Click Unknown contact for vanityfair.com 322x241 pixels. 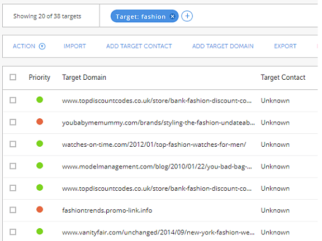click(x=275, y=233)
